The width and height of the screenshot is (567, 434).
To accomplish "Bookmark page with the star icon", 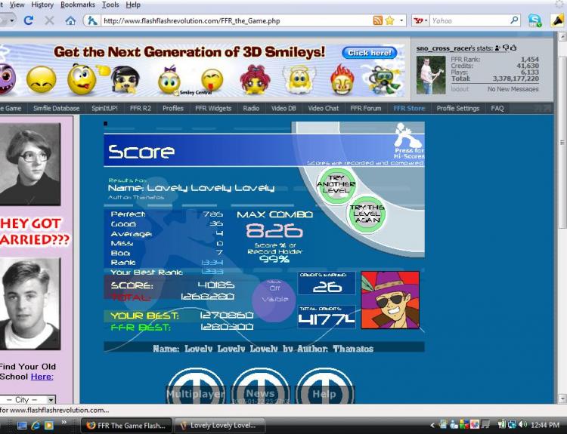I will tap(390, 20).
